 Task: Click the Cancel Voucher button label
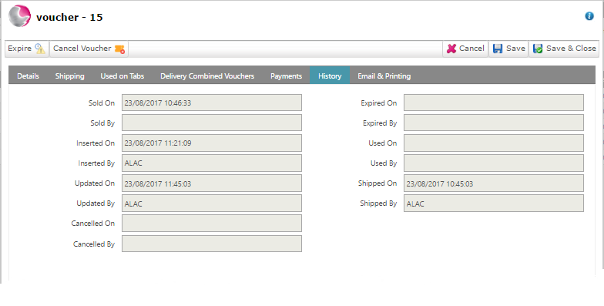point(82,49)
